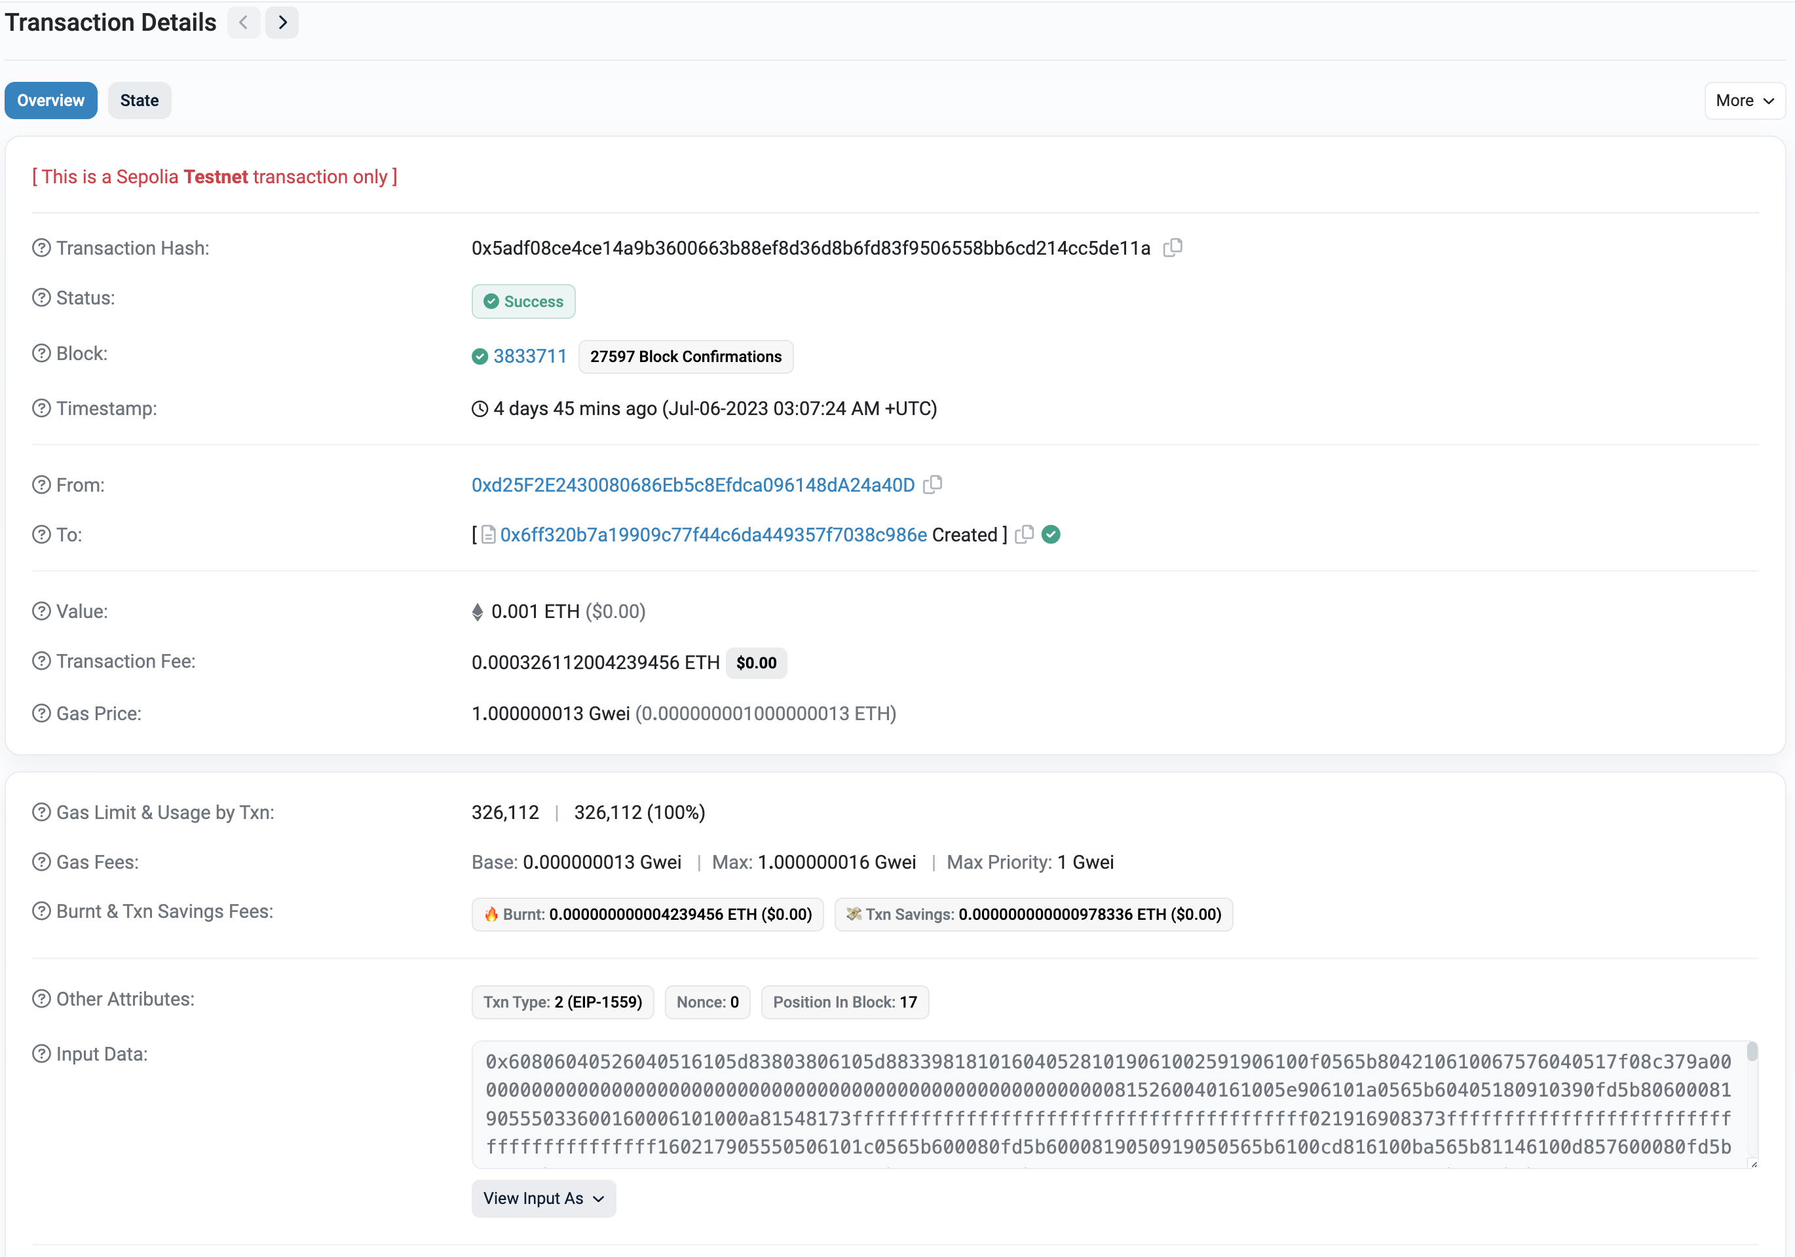Open the From address 0xd25F2E24 link
1795x1257 pixels.
point(691,484)
